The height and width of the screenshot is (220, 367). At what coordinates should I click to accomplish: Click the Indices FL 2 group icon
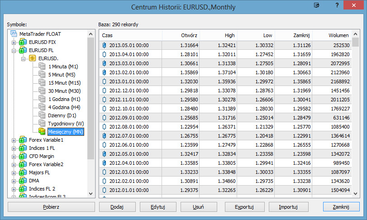(23, 189)
